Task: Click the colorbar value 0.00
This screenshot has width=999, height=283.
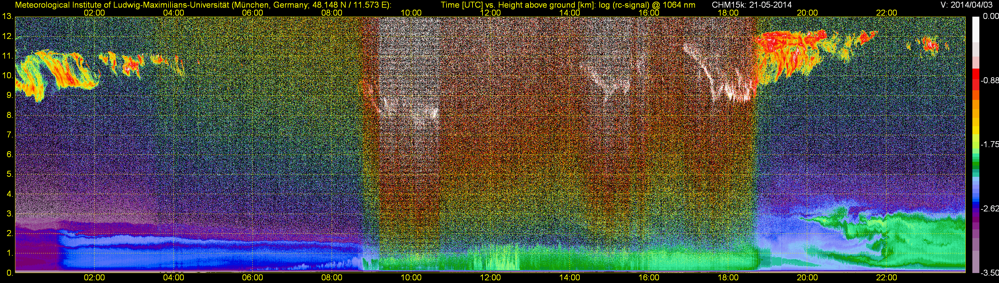Action: click(x=990, y=16)
